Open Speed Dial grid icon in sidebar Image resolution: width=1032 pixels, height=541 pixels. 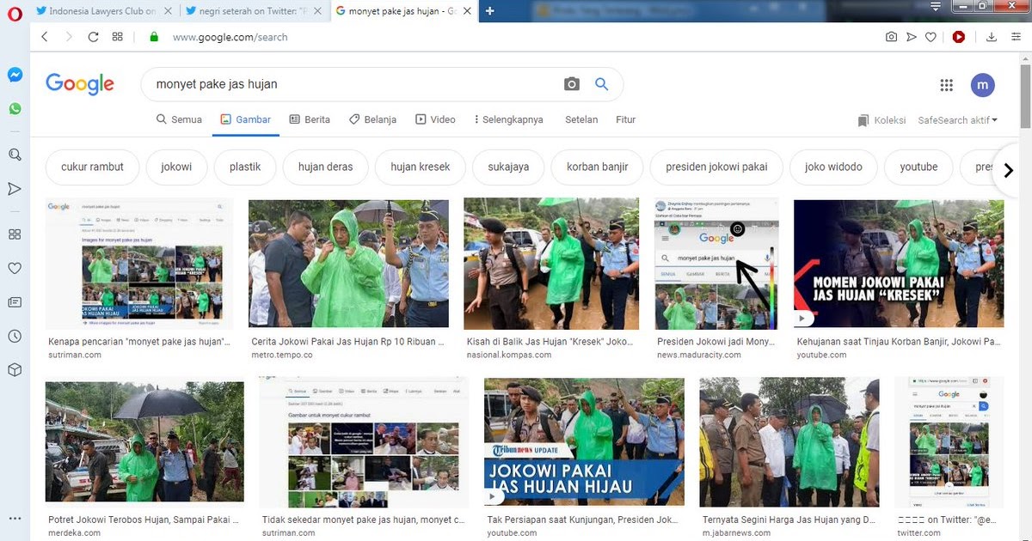[x=15, y=234]
